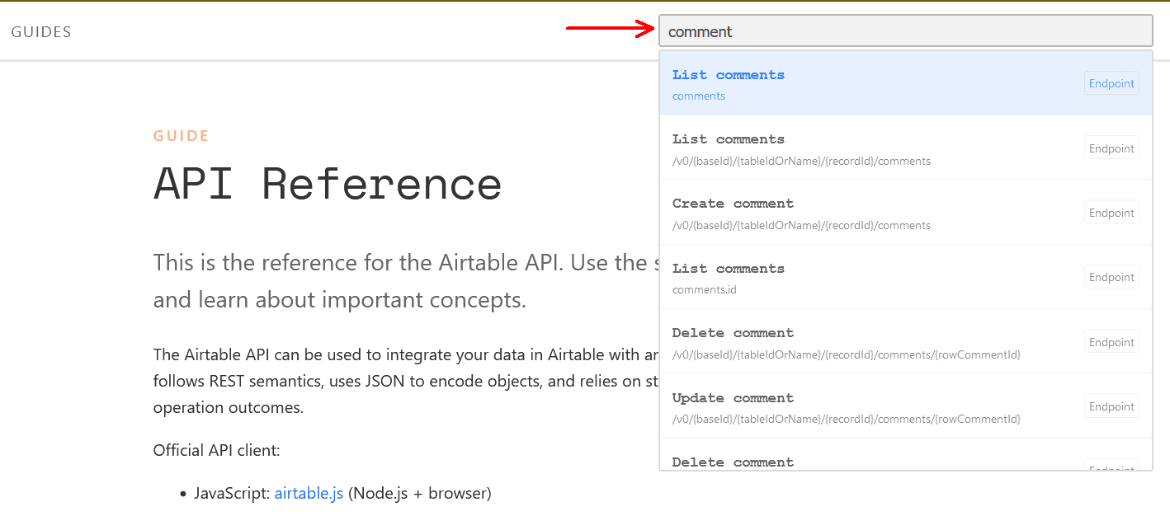Click the "comments" link under the first result

(698, 96)
